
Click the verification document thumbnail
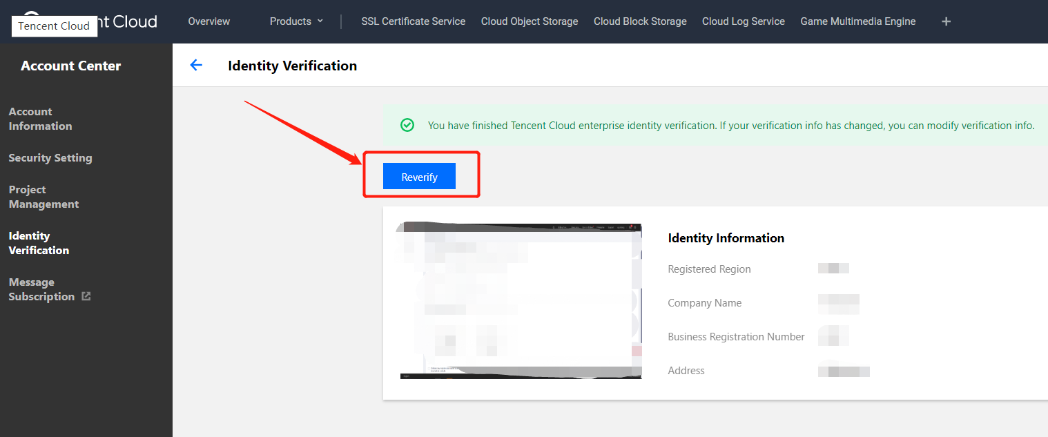click(521, 300)
